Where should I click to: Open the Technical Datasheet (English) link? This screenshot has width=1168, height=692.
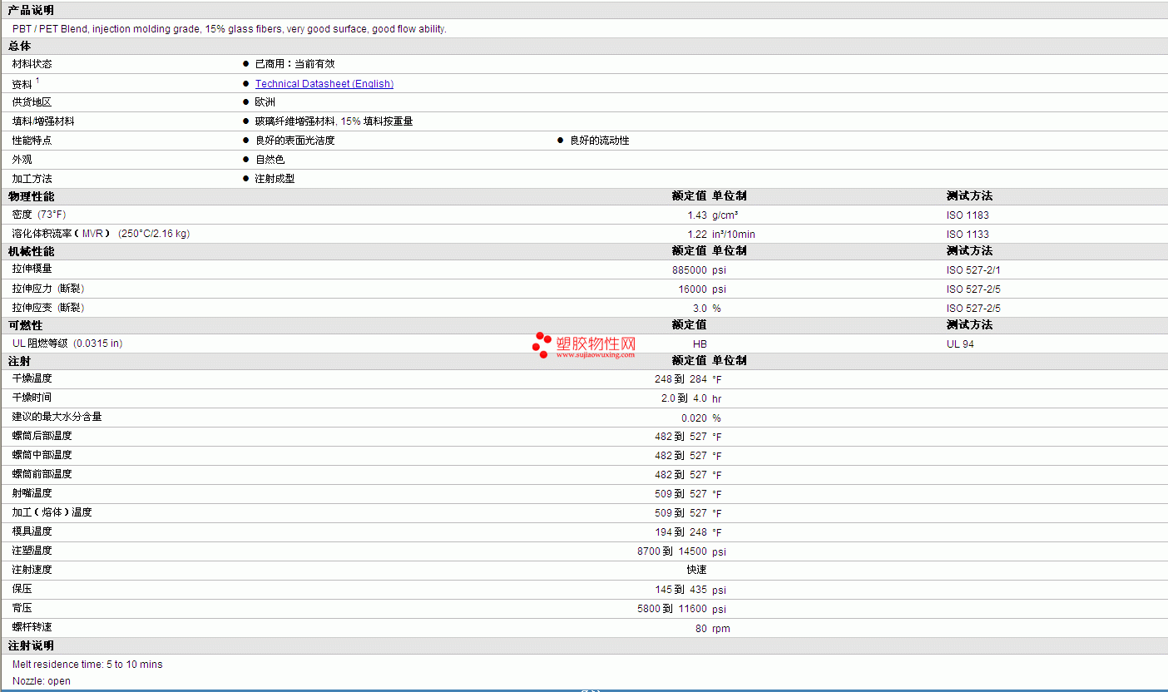(x=324, y=84)
